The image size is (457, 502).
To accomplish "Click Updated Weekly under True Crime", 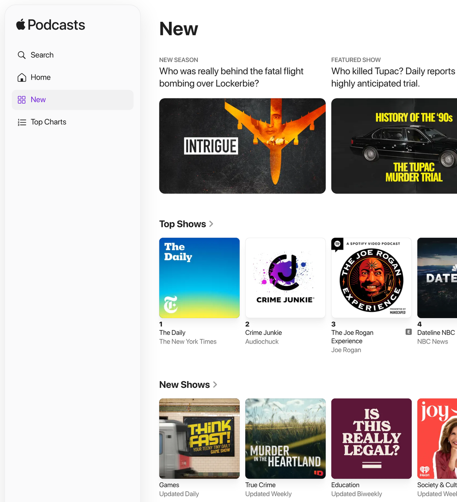I will coord(268,494).
